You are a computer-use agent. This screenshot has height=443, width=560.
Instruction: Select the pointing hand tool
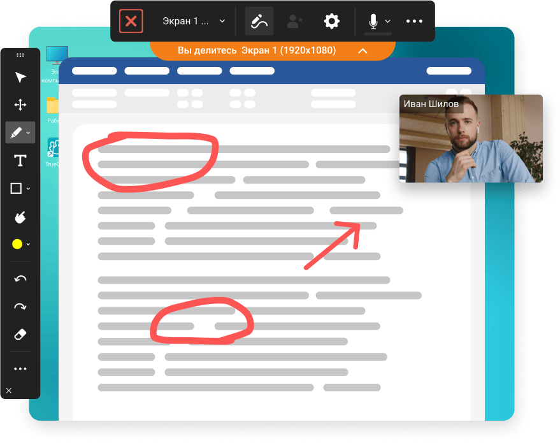(20, 217)
